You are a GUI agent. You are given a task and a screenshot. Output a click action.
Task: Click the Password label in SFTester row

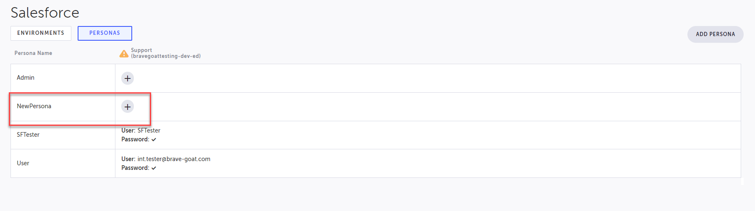pyautogui.click(x=135, y=139)
